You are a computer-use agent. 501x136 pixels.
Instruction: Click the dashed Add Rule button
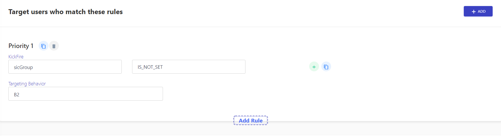pos(251,120)
